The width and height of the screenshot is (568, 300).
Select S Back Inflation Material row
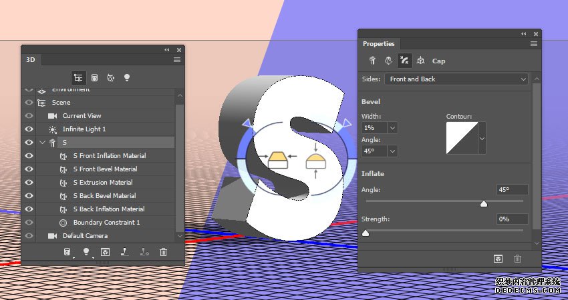click(x=105, y=209)
